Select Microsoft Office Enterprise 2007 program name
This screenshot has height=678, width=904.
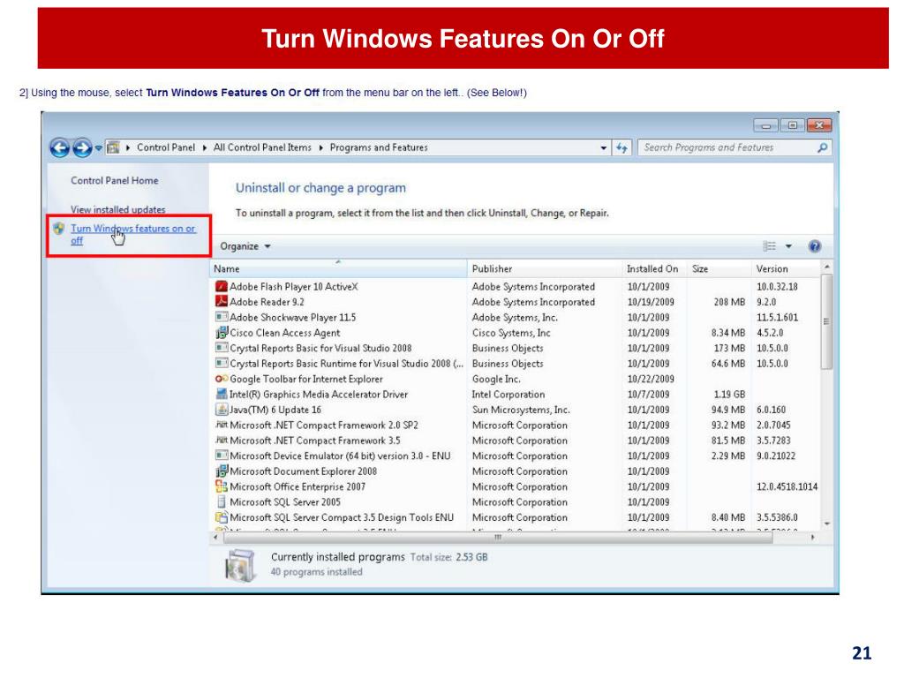298,486
